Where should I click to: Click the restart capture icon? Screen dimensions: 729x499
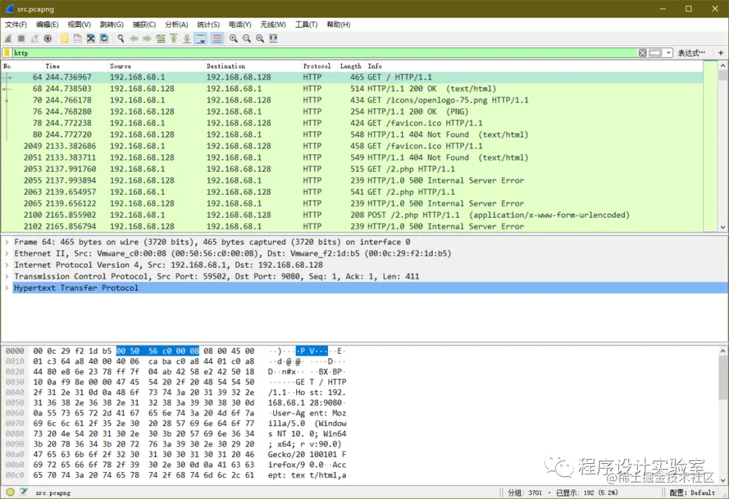(34, 38)
